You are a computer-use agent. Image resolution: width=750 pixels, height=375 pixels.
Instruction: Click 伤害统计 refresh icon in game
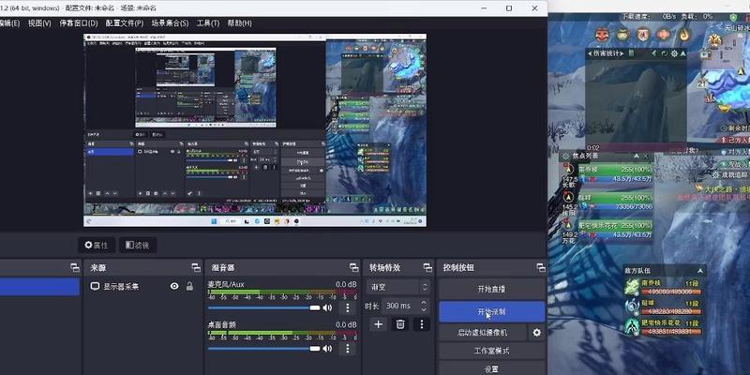click(x=665, y=53)
